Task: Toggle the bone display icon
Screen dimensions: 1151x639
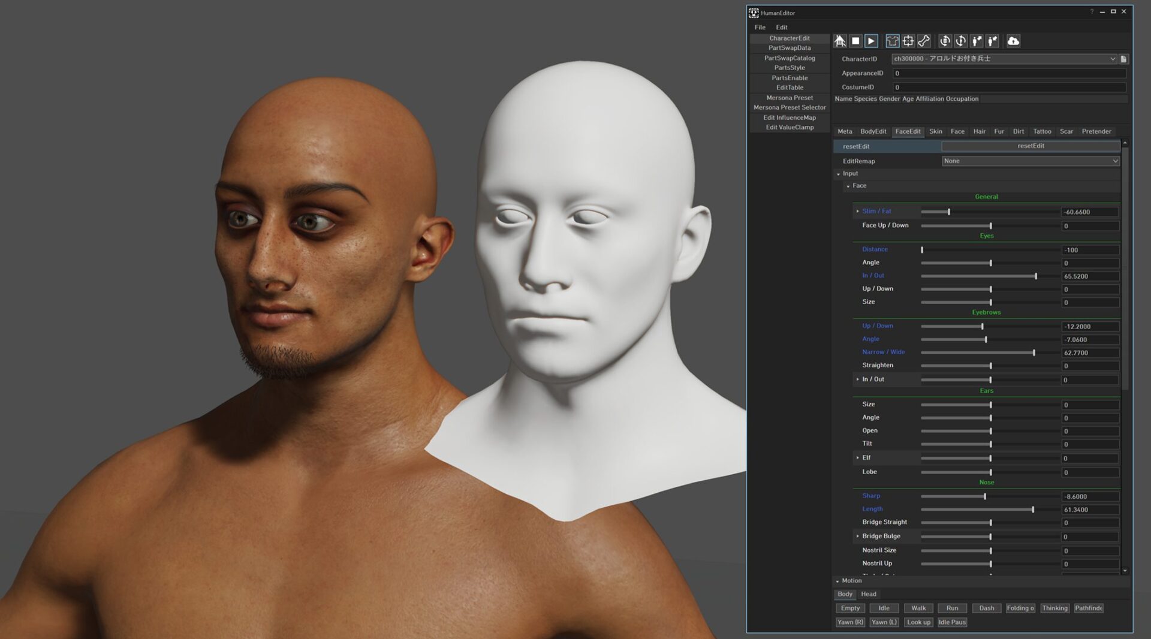Action: [924, 41]
